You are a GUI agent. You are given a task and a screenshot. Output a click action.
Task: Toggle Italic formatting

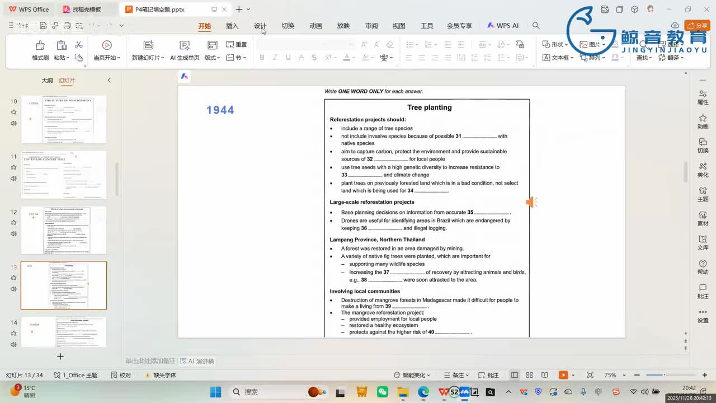pos(275,58)
